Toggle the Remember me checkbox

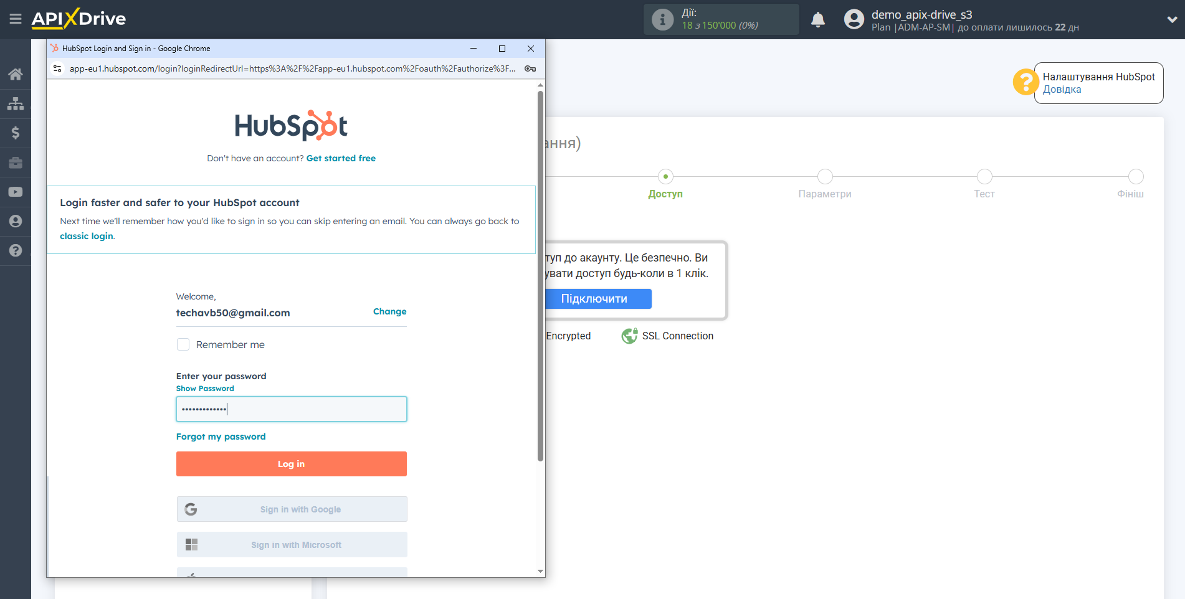click(183, 344)
